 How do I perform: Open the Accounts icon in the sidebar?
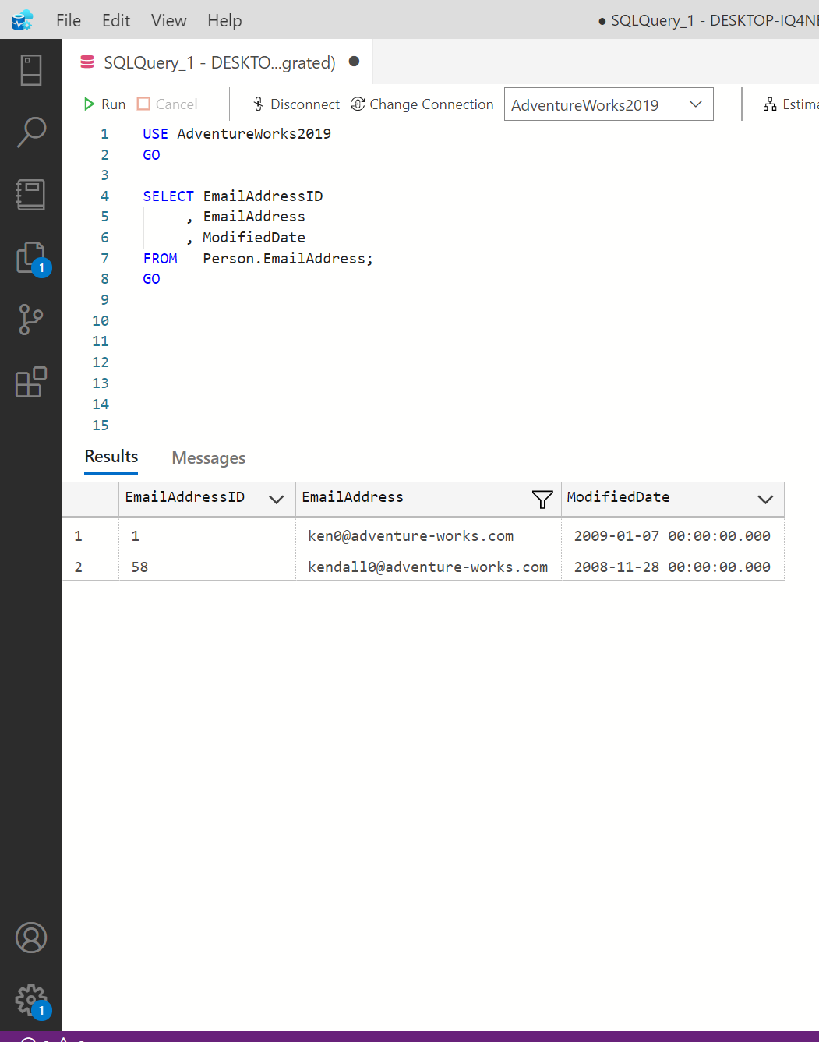31,938
